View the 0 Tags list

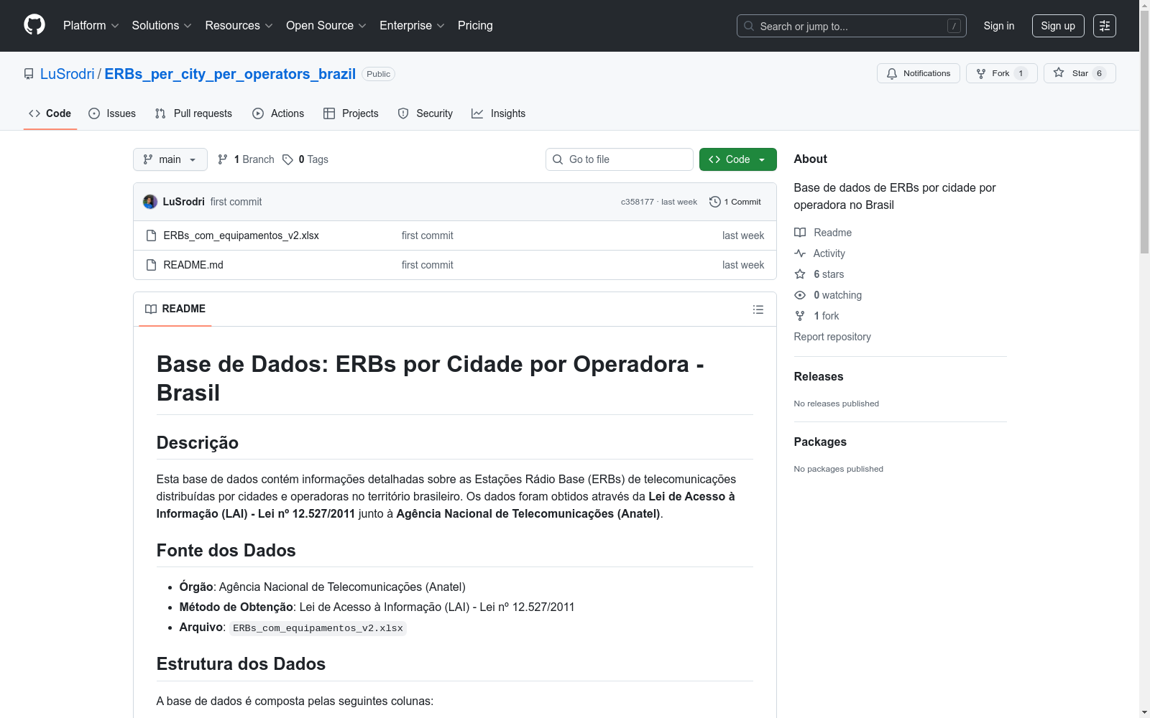[305, 159]
